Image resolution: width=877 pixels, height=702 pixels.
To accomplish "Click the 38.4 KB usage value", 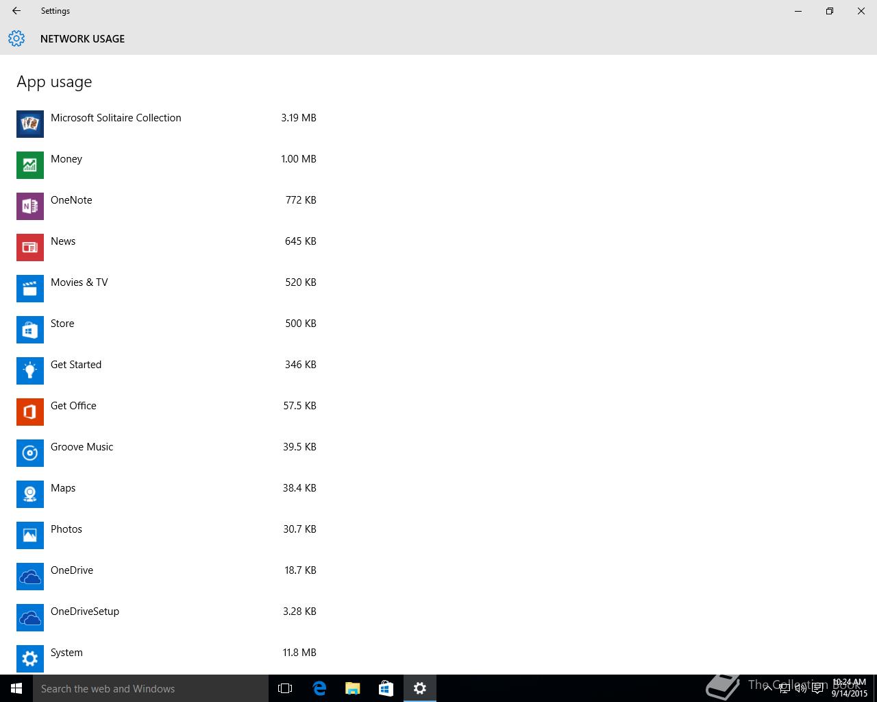I will [299, 488].
